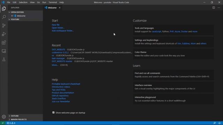This screenshot has width=223, height=125.
Task: Click the More... recent link
Action: [x=55, y=65]
